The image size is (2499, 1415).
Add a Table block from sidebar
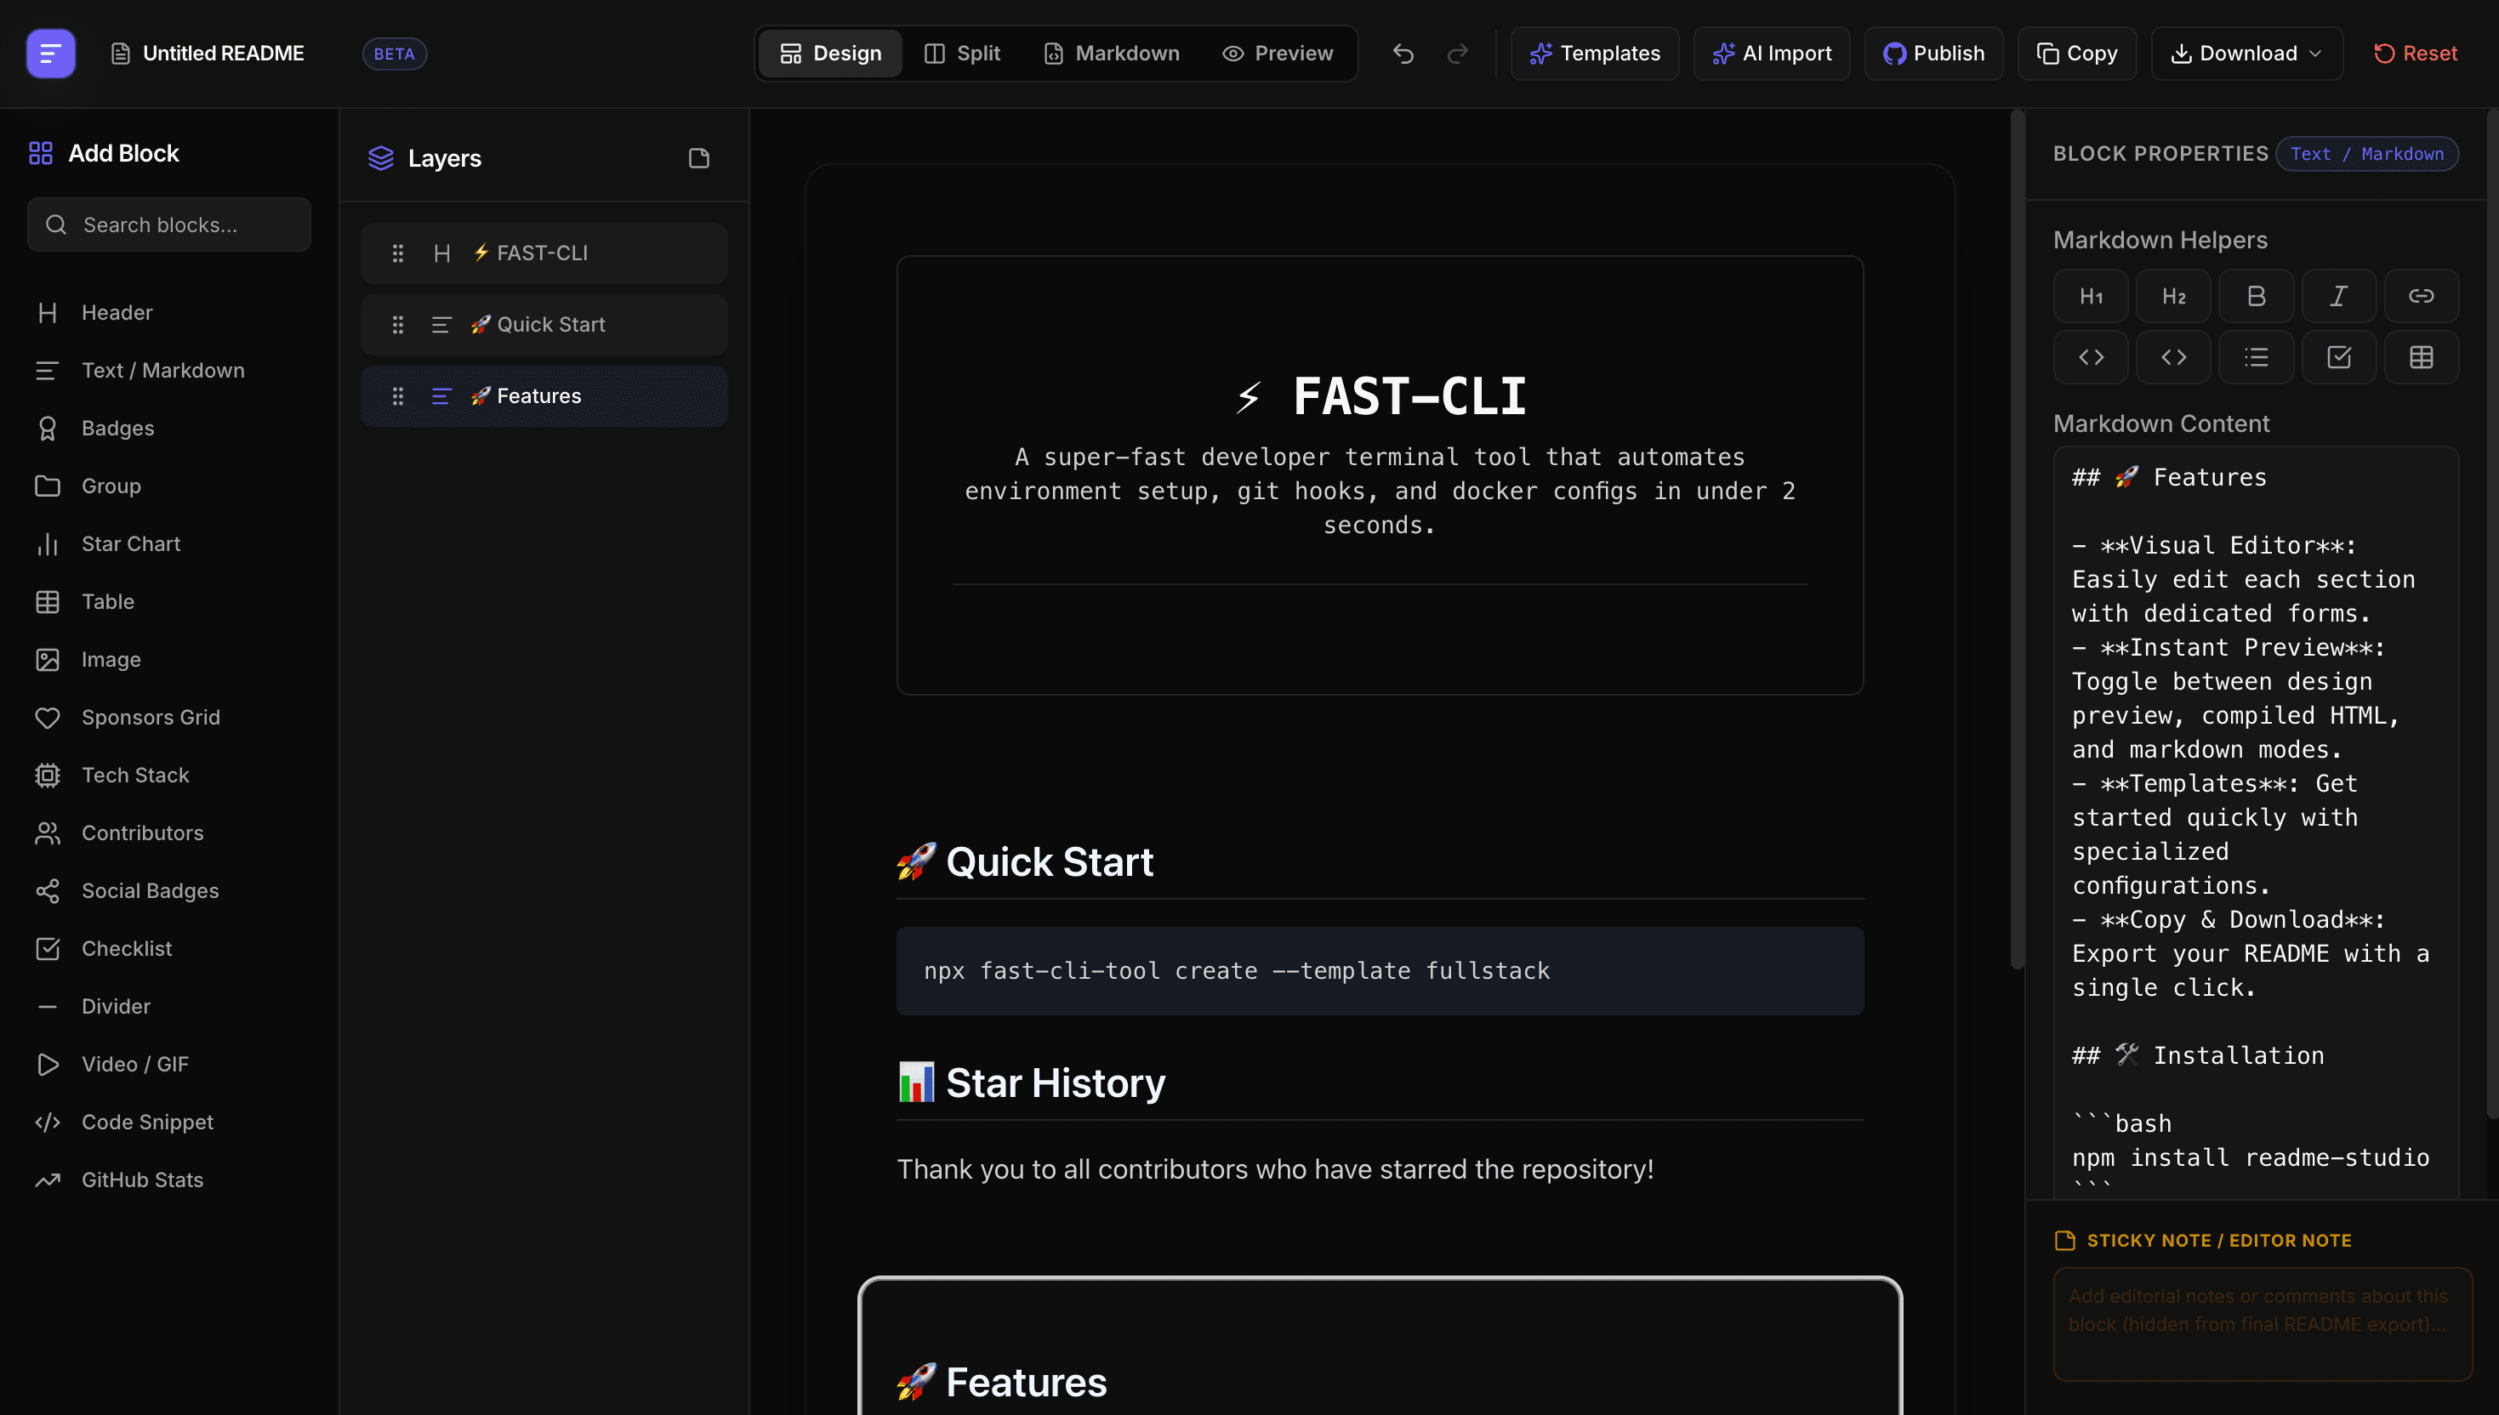click(x=169, y=601)
